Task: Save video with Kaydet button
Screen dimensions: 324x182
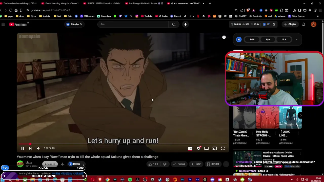Action: pyautogui.click(x=213, y=164)
